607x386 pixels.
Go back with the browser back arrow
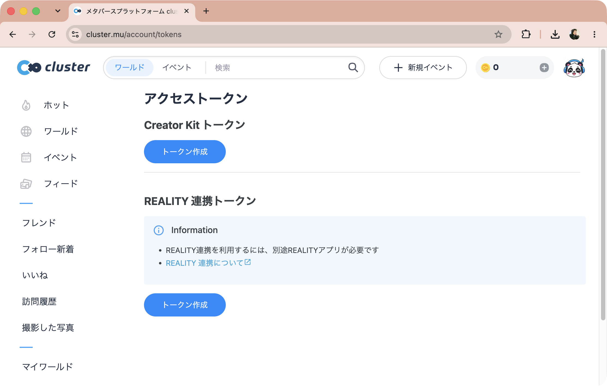pos(13,34)
